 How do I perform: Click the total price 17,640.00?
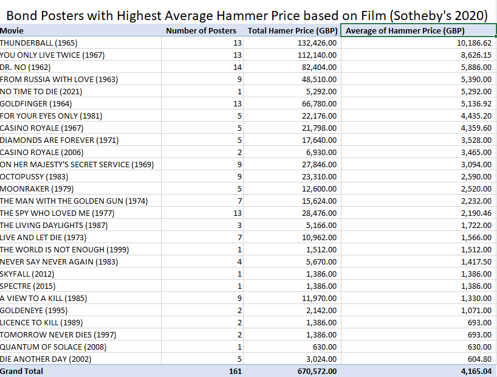click(319, 140)
